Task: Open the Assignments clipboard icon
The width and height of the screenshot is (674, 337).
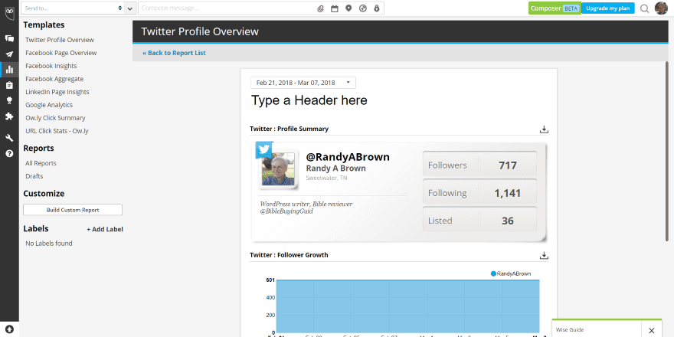Action: (x=9, y=85)
